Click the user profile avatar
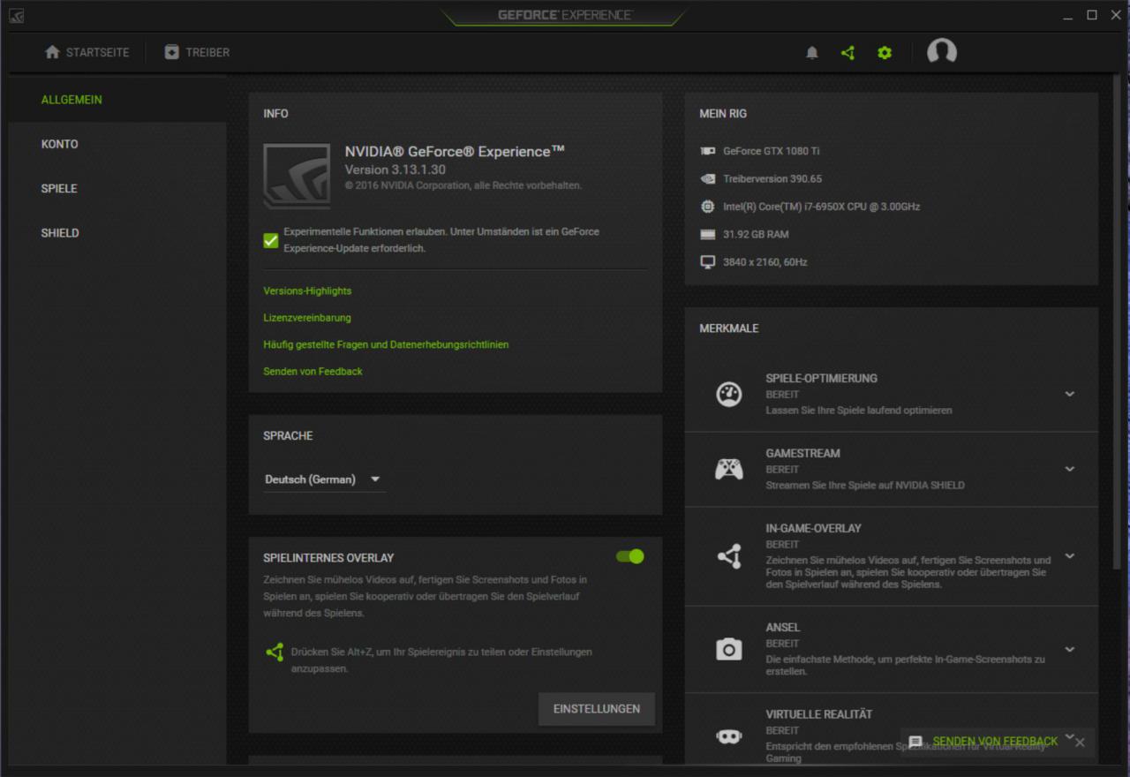Screen dimensions: 1130x777 (x=942, y=52)
